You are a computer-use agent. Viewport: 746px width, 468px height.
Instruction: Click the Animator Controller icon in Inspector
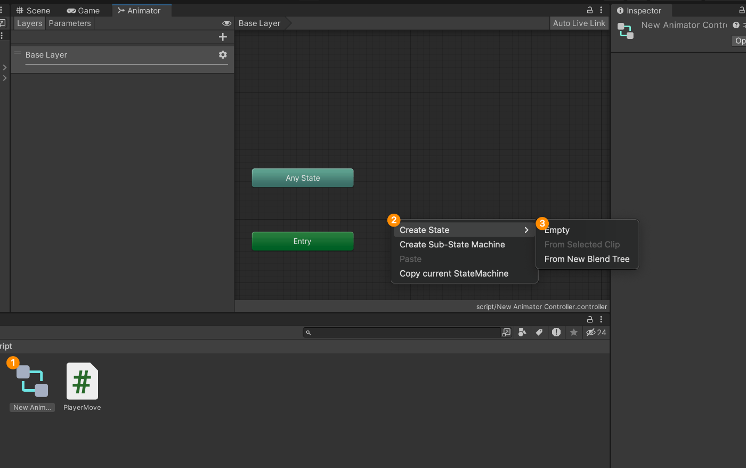[x=626, y=31]
